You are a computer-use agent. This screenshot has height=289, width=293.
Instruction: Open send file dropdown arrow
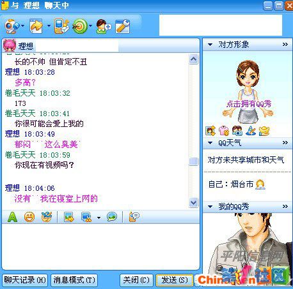click(49, 26)
